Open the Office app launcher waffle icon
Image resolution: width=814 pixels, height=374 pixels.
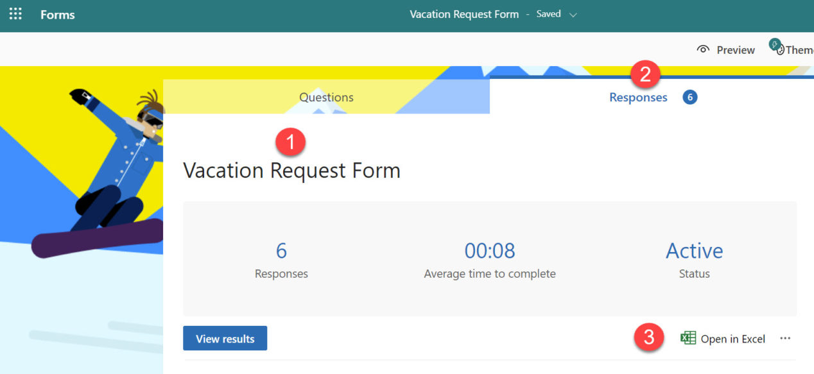click(x=15, y=14)
